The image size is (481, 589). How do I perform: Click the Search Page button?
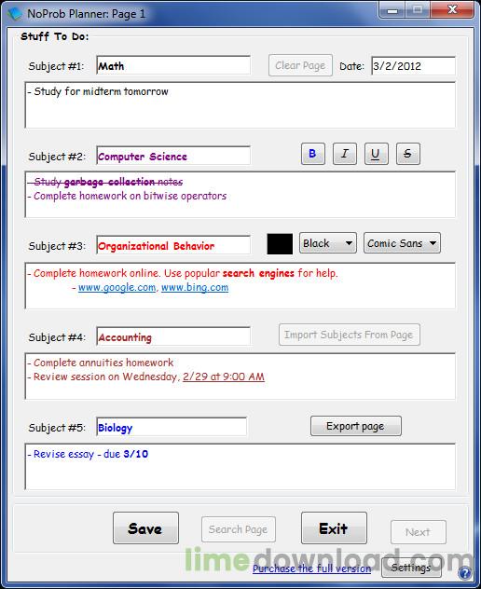point(239,529)
